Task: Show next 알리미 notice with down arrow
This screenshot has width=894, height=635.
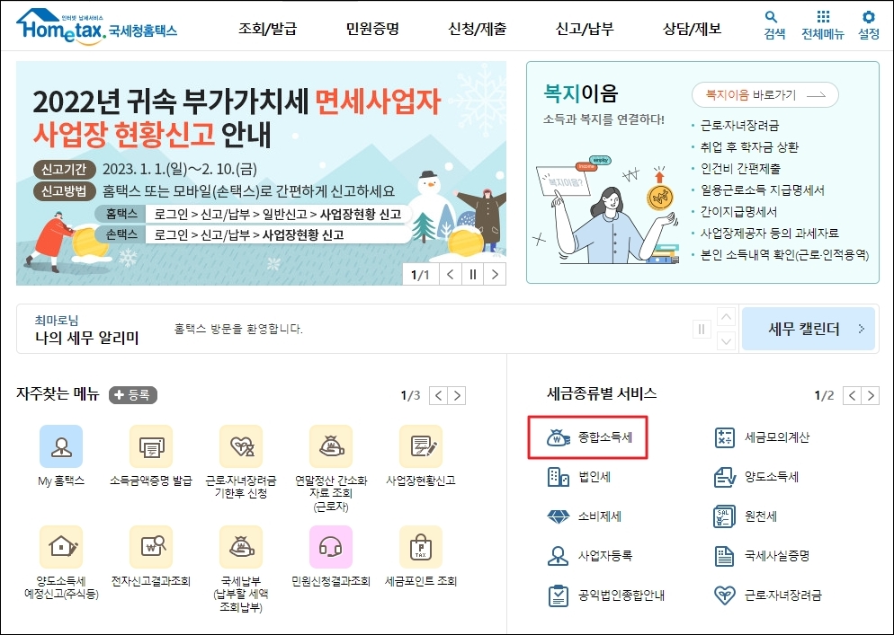Action: pyautogui.click(x=726, y=341)
